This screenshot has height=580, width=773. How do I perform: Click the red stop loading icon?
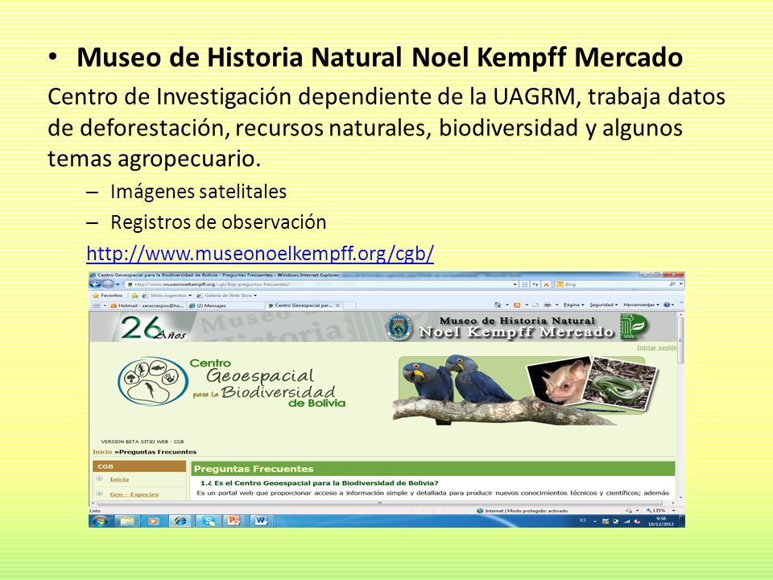(546, 284)
